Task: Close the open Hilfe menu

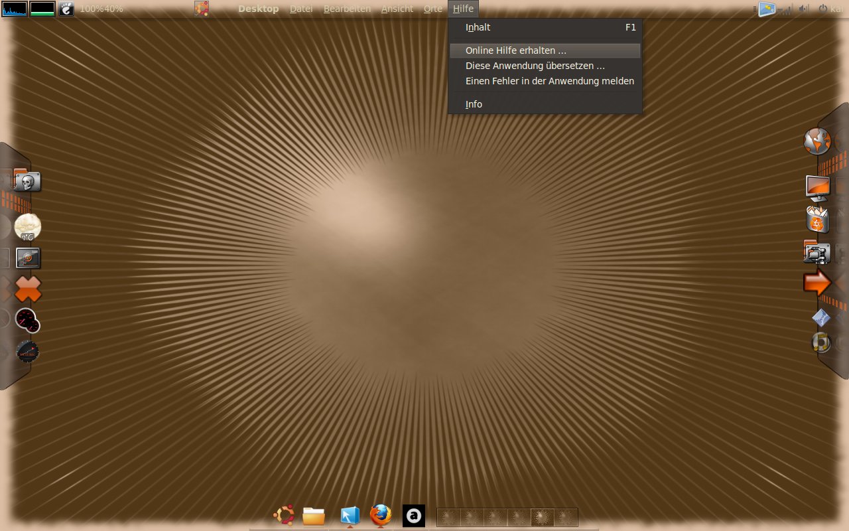Action: click(x=464, y=9)
